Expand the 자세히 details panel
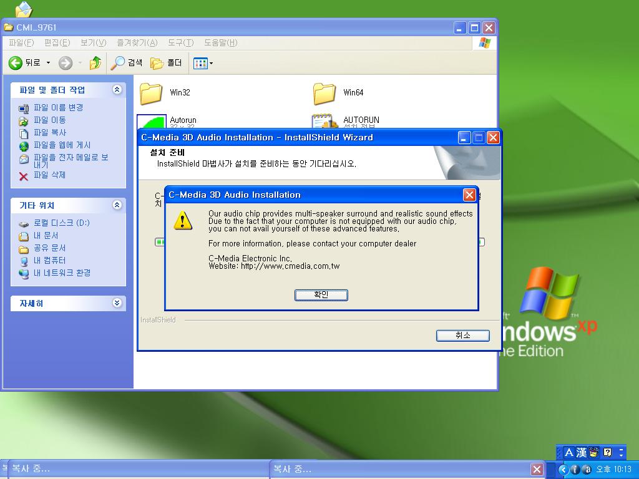 (117, 302)
